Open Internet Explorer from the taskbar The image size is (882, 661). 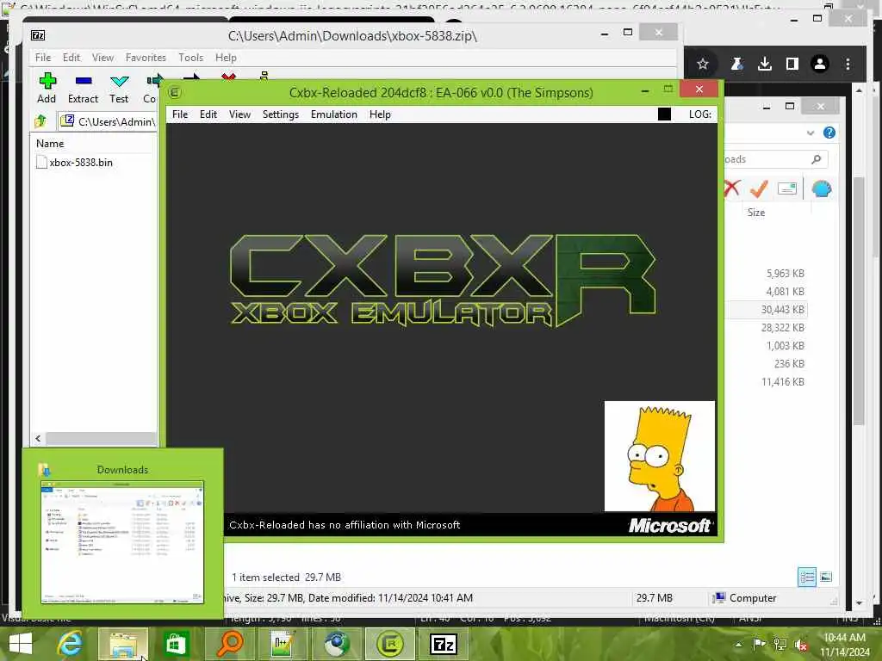pos(71,644)
